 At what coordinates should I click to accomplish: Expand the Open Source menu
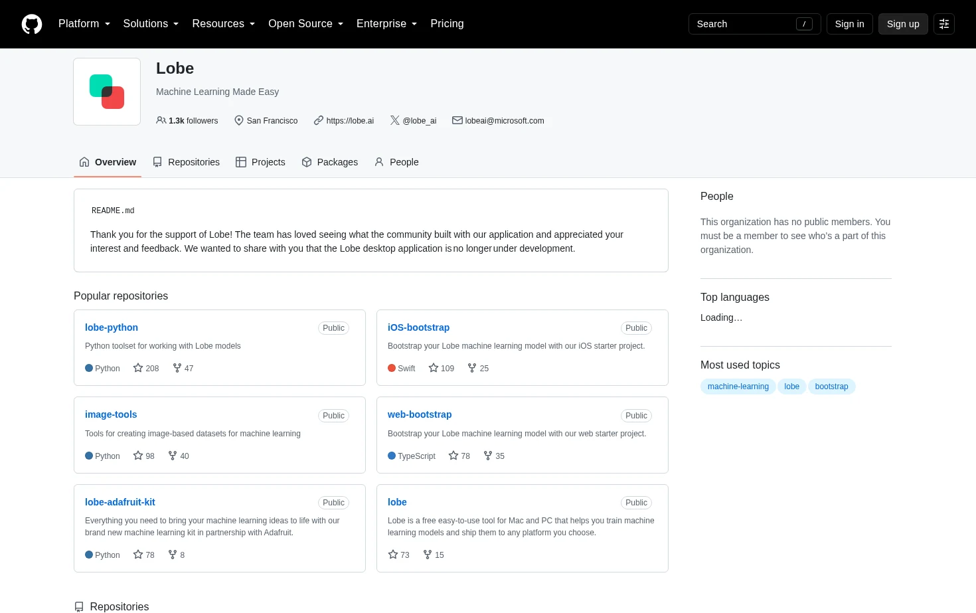[306, 24]
